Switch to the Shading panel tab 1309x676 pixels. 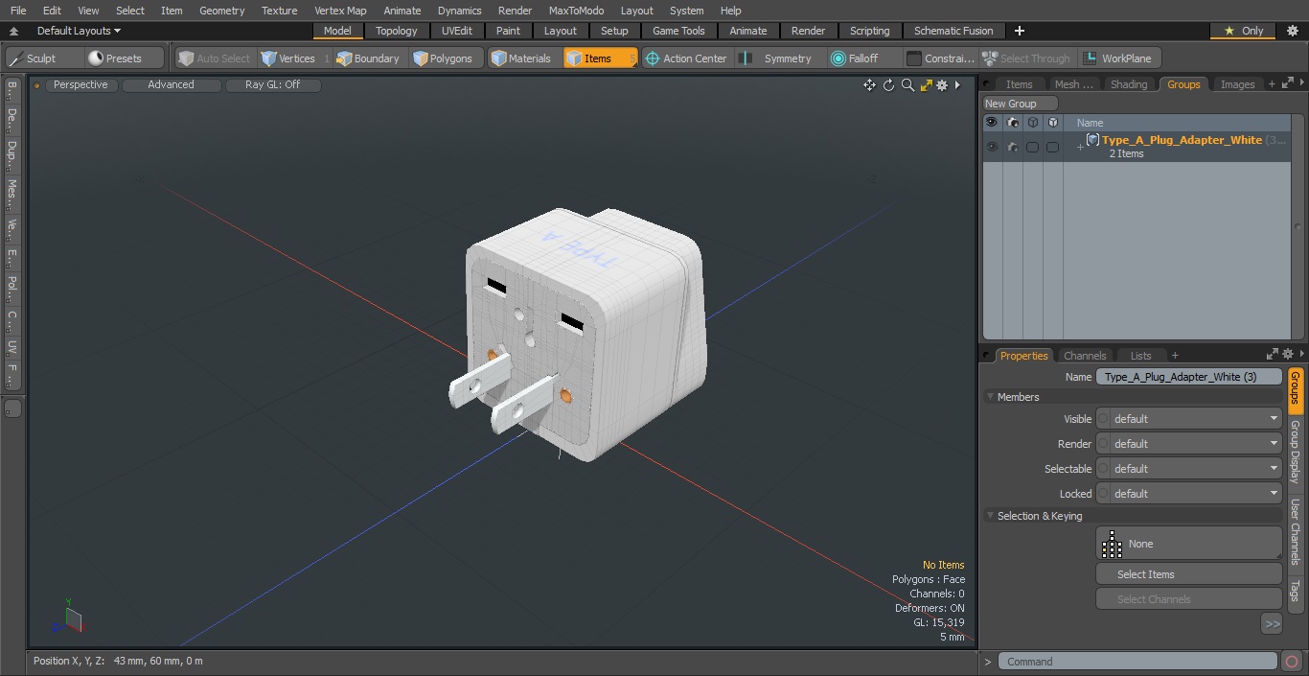[1129, 84]
